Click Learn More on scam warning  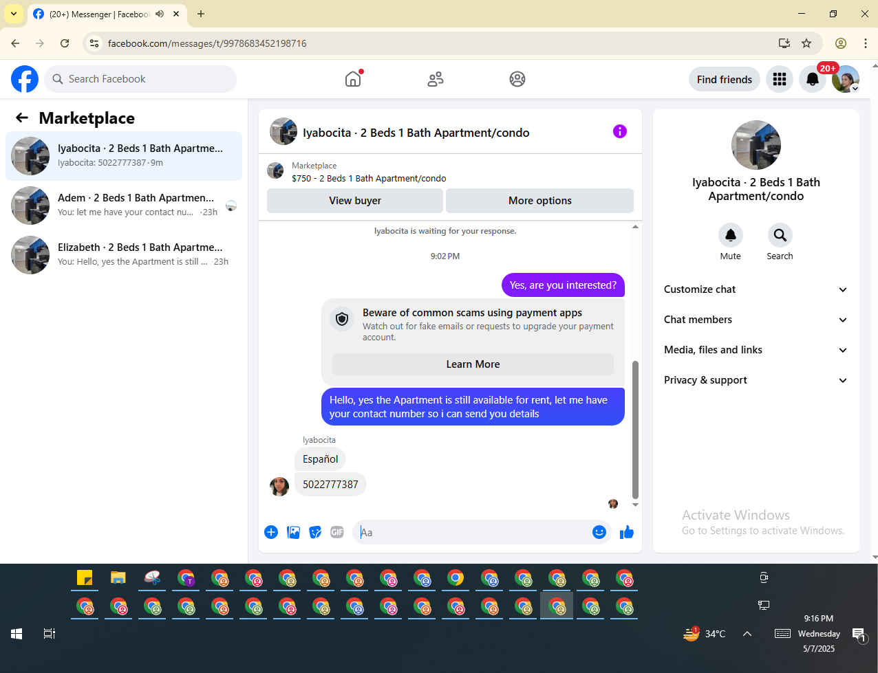[x=473, y=364]
